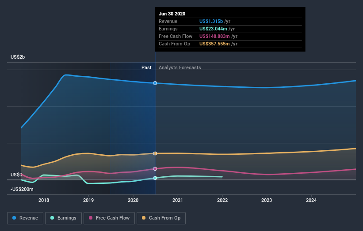Click the Analysts Forecasts label
Screen dimensions: 363x231
pos(180,67)
